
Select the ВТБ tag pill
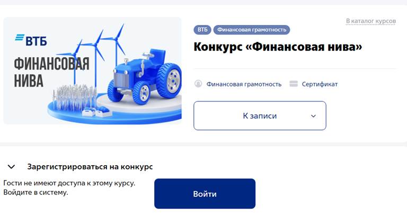(202, 30)
